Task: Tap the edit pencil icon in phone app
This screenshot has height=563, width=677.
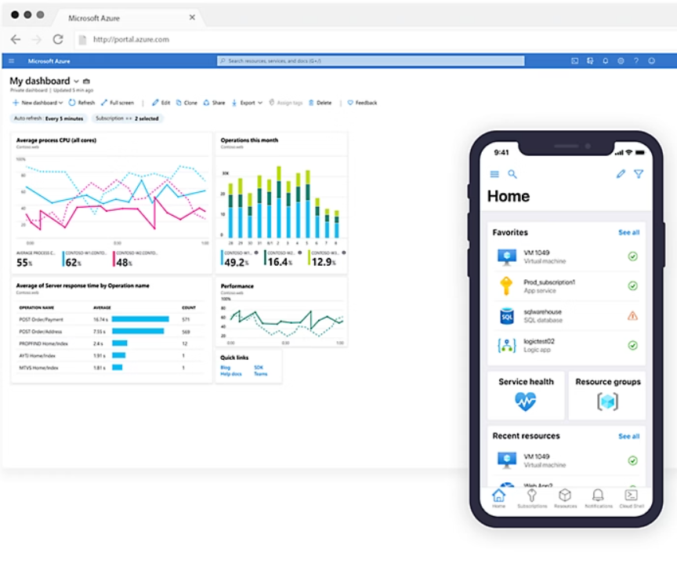Action: [621, 174]
